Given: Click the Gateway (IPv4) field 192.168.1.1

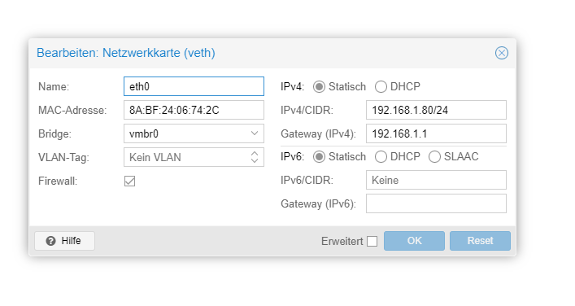Looking at the screenshot, I should click(x=436, y=133).
